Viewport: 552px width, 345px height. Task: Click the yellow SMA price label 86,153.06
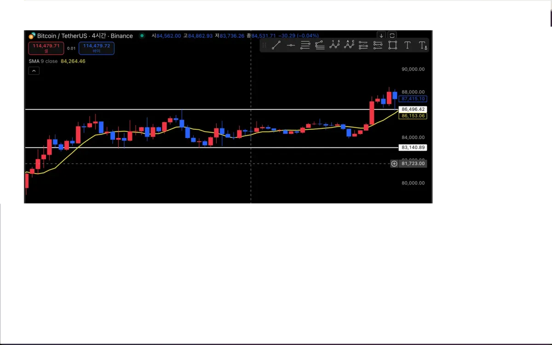pyautogui.click(x=413, y=116)
